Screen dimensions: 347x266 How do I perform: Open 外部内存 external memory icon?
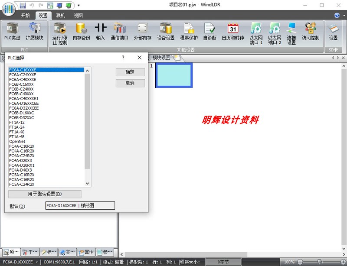(x=143, y=31)
